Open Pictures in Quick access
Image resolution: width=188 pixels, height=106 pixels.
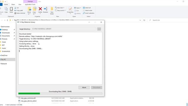5,39
